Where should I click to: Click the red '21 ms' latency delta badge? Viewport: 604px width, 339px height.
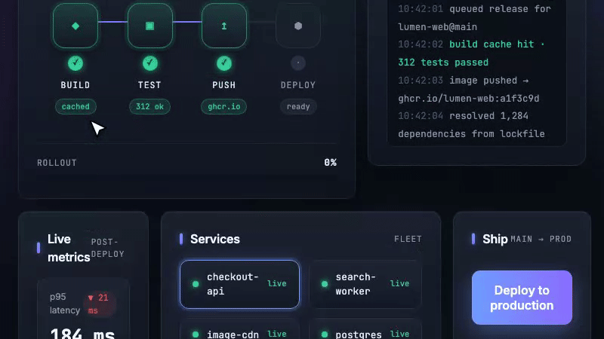[99, 304]
